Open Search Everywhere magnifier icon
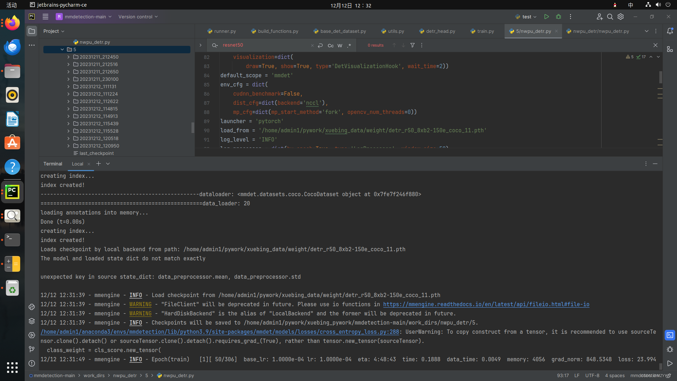The image size is (677, 381). coord(610,17)
